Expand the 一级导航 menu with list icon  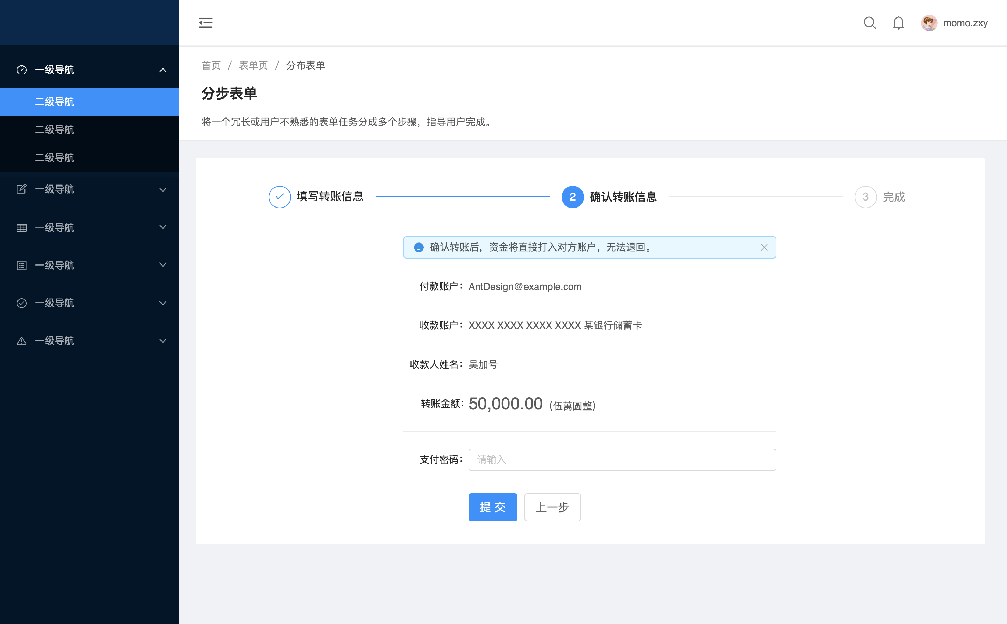(x=163, y=265)
